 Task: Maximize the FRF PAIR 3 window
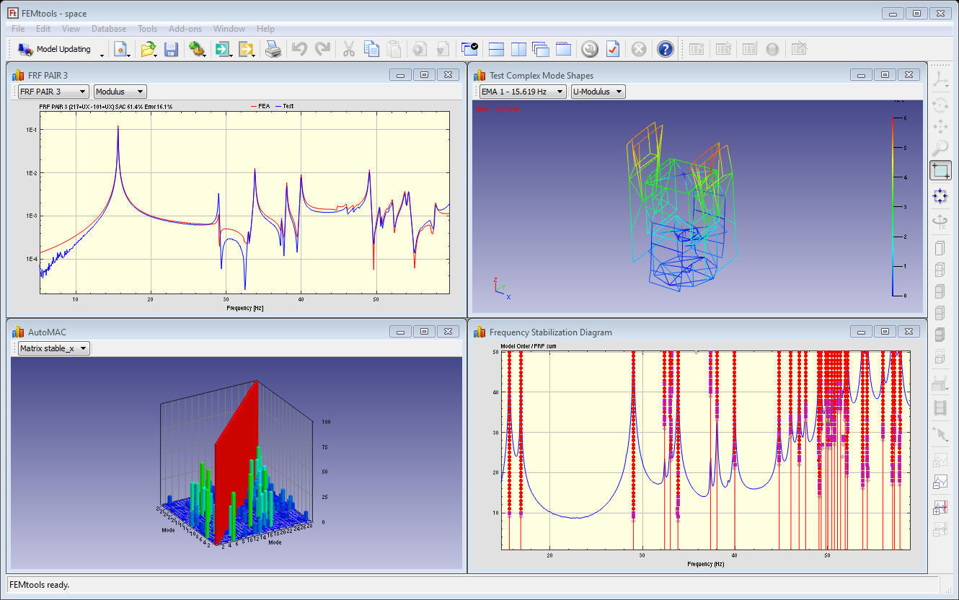(424, 74)
